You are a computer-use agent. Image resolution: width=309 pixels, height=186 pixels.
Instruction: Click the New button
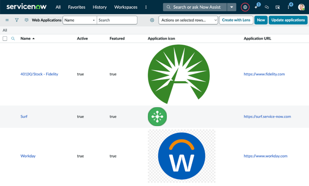261,20
